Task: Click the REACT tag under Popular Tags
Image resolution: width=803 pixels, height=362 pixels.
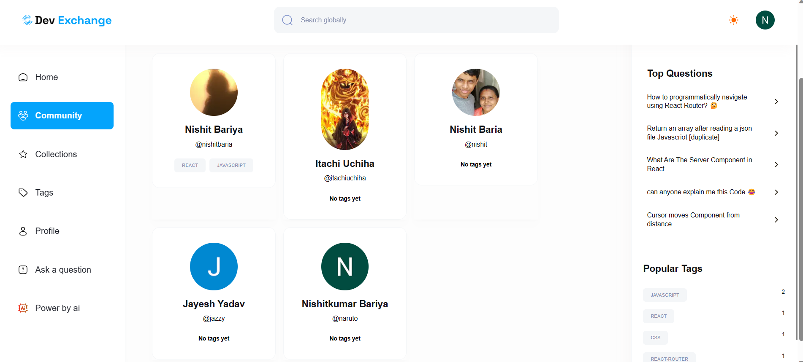Action: 658,316
